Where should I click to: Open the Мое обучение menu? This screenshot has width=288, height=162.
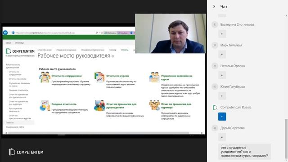coord(45,50)
